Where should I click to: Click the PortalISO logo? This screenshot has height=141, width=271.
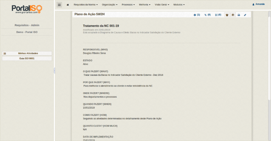click(27, 9)
